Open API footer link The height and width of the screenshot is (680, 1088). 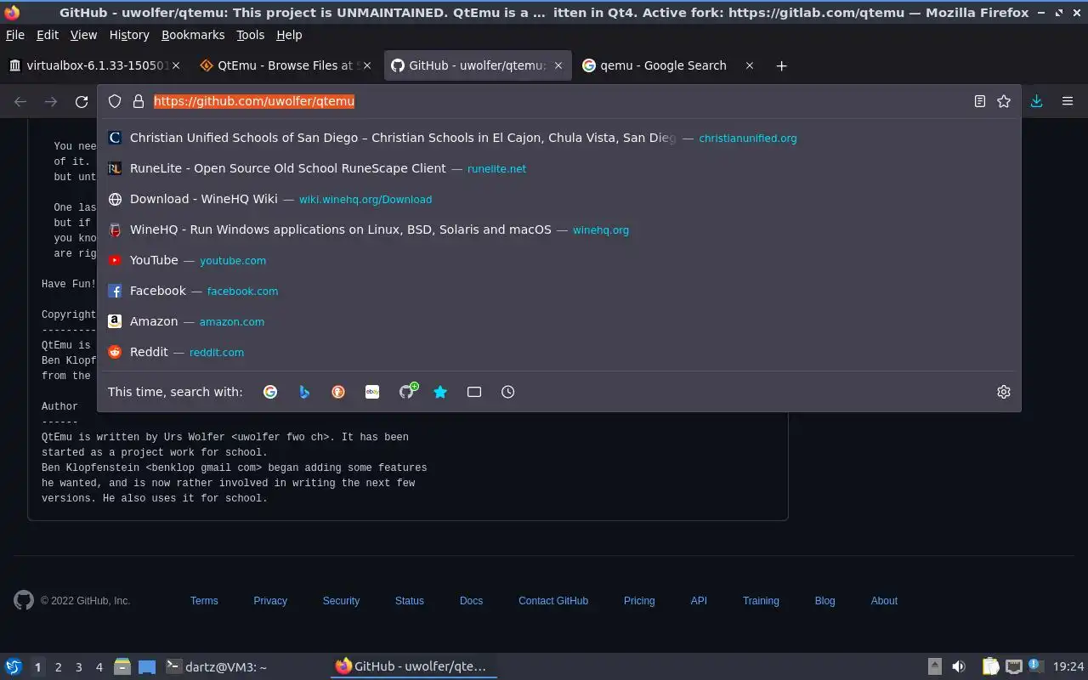(x=699, y=600)
